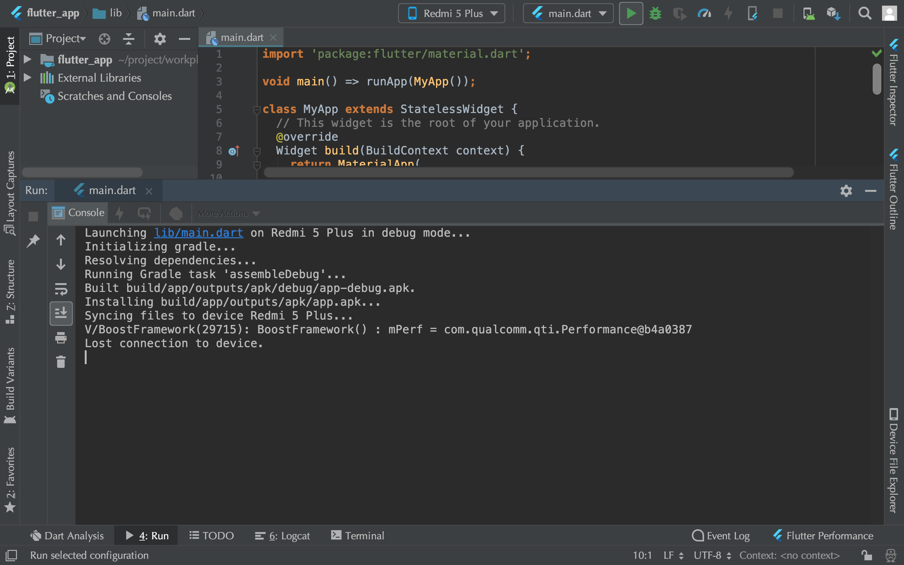This screenshot has height=565, width=904.
Task: Open the Redmi 5 Plus device dropdown
Action: [x=452, y=14]
